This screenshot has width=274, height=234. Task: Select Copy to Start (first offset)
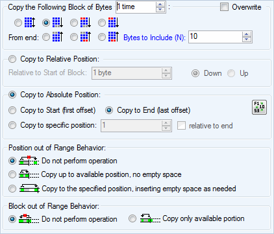coord(12,110)
